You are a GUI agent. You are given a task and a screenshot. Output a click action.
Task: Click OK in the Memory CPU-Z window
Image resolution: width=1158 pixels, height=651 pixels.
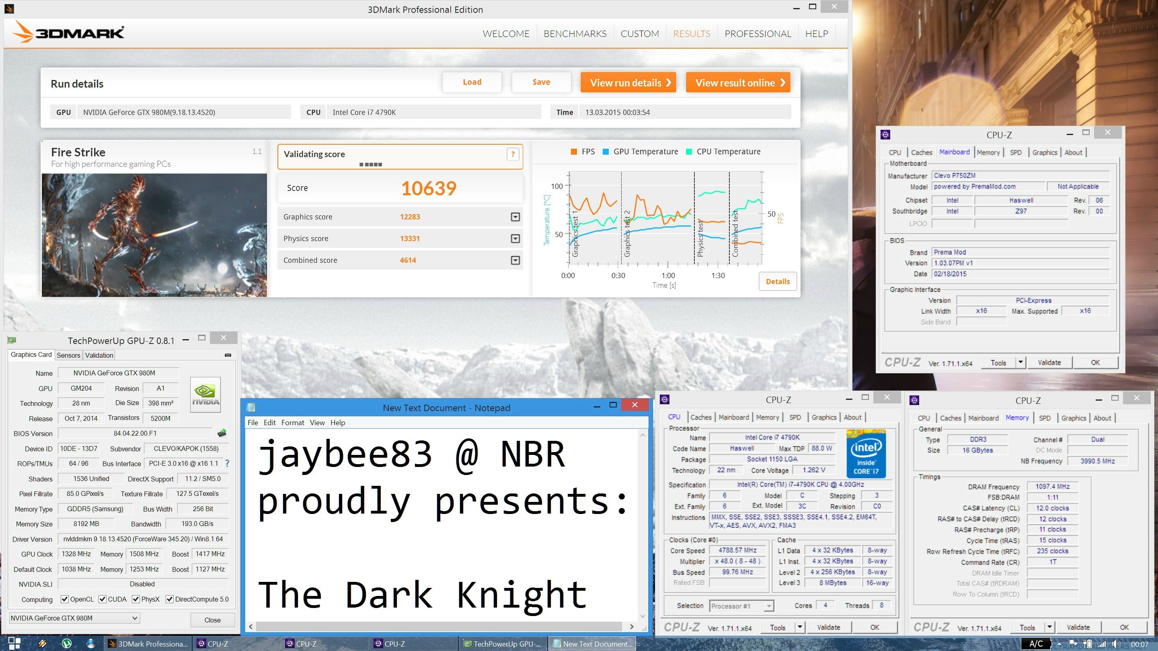pos(1124,627)
